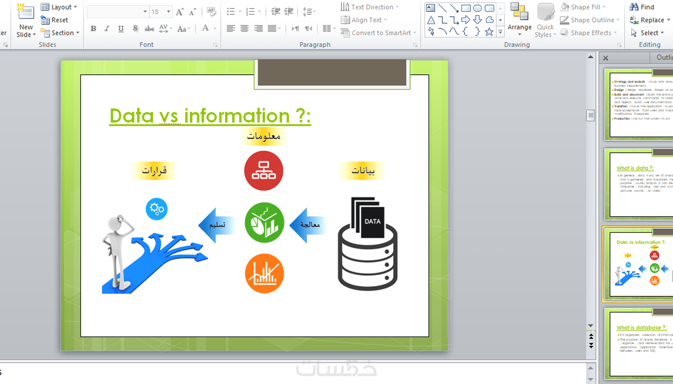Close the slide thumbnails pane
This screenshot has height=384, width=673.
click(x=606, y=58)
